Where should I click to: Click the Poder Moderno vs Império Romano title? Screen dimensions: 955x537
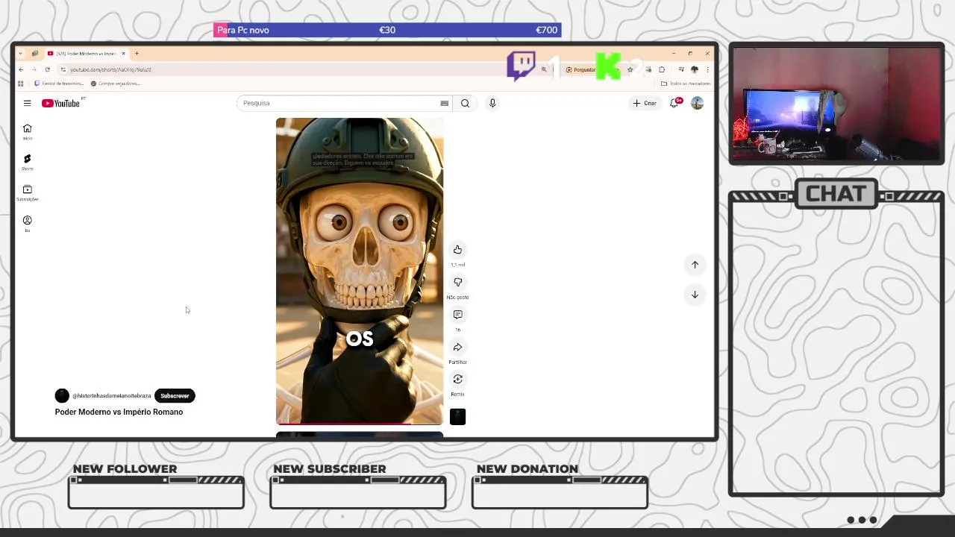[x=119, y=412]
